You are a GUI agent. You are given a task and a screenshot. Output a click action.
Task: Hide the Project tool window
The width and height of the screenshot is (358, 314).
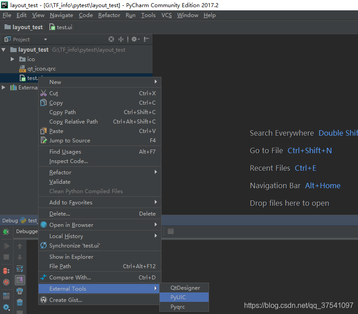pyautogui.click(x=147, y=40)
